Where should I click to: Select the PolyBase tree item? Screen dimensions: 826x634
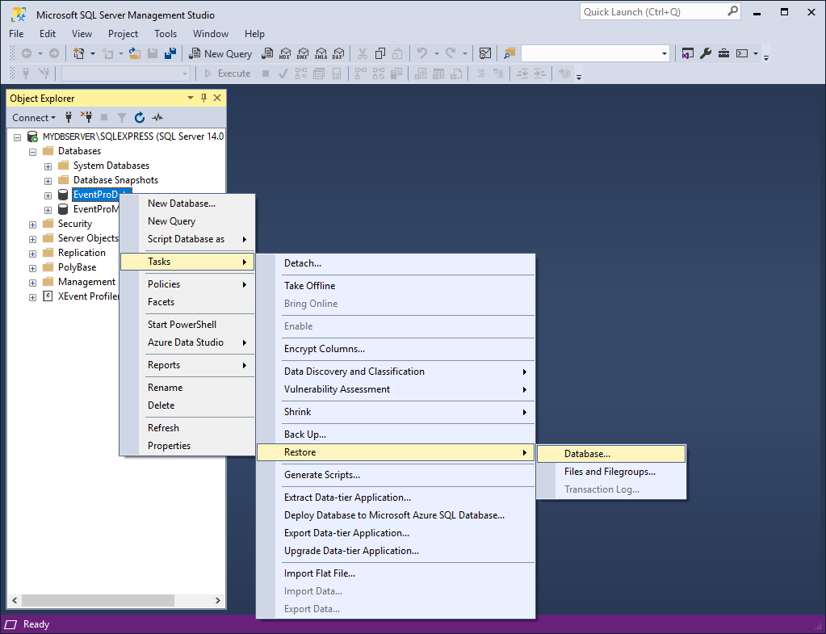(x=77, y=267)
